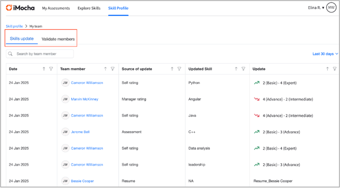Expand the Last 30 days dropdown

[325, 54]
